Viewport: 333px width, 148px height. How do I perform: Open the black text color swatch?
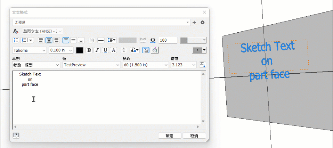pyautogui.click(x=80, y=50)
